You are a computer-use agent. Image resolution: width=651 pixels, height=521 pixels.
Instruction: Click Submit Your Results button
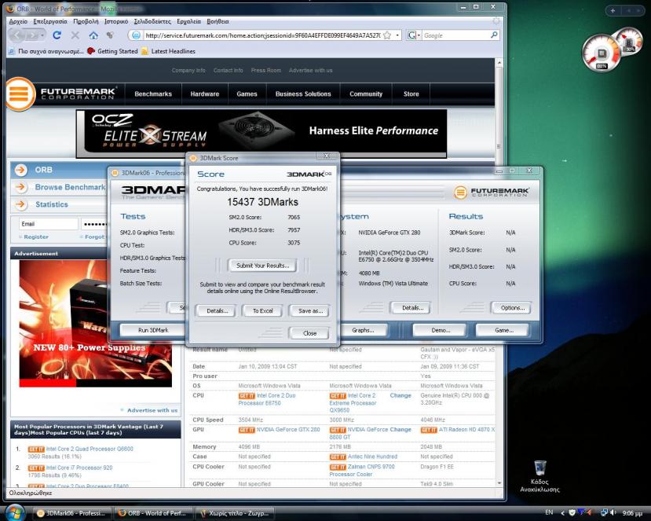pos(262,266)
